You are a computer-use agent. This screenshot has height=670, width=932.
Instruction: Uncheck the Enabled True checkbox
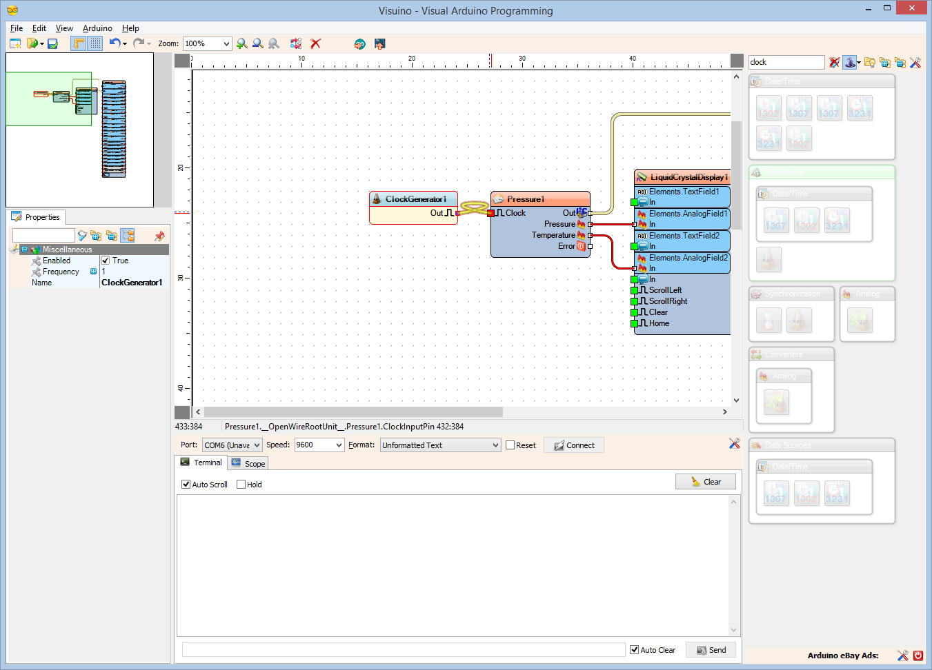click(106, 261)
